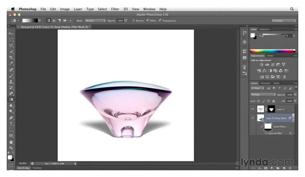Open the gradient Mode dropdown
Screen dimensions: 305x177
pyautogui.click(x=95, y=21)
